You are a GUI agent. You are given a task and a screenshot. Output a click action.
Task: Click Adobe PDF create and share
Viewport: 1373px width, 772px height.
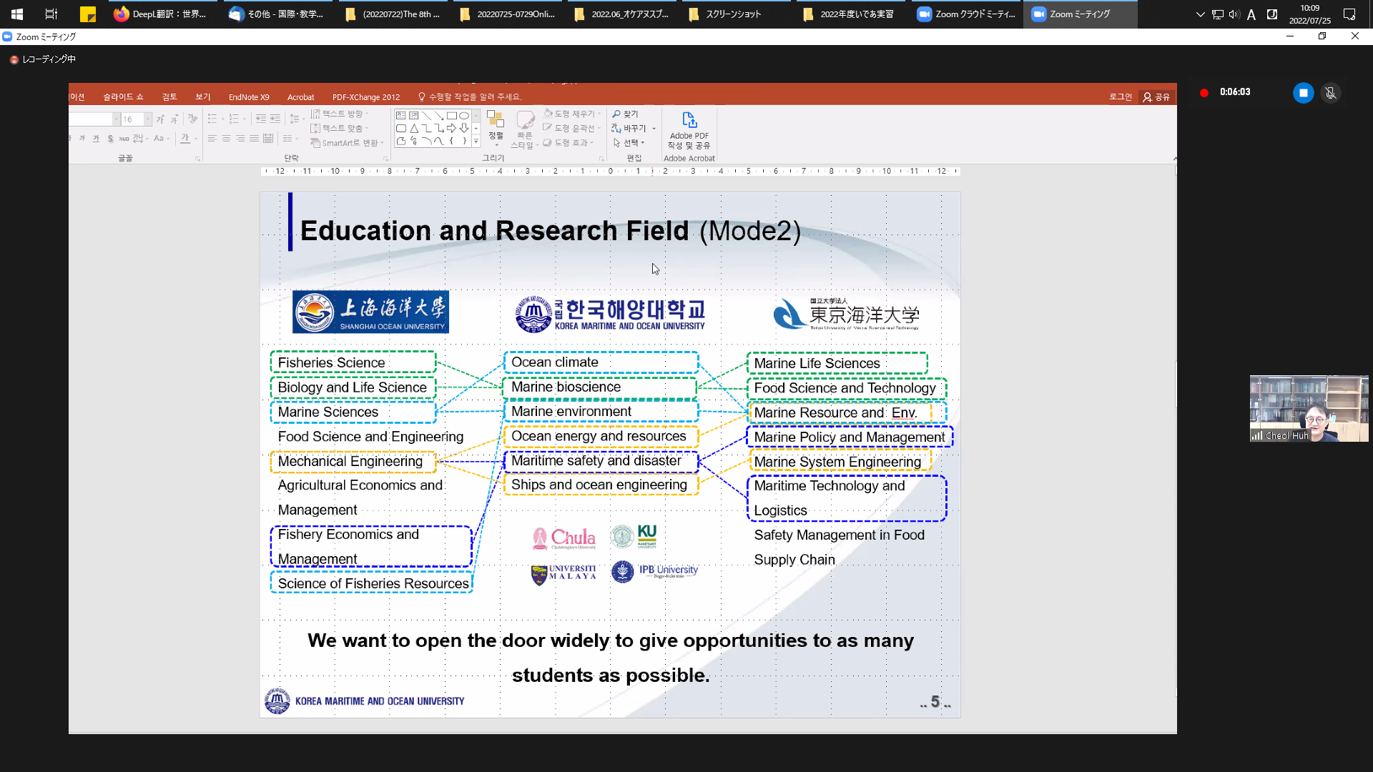pyautogui.click(x=689, y=130)
